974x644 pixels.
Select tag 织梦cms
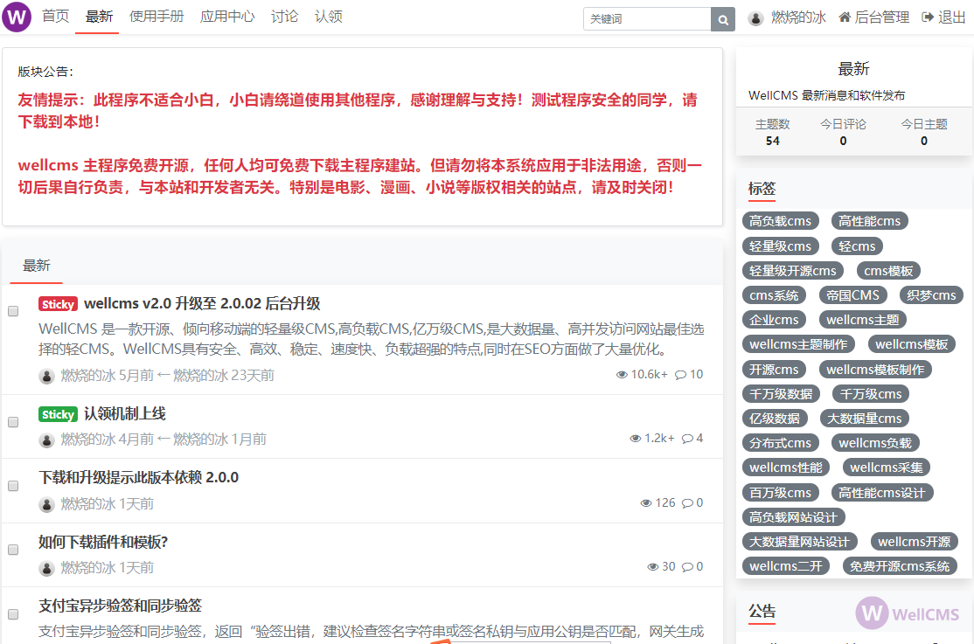pos(931,295)
